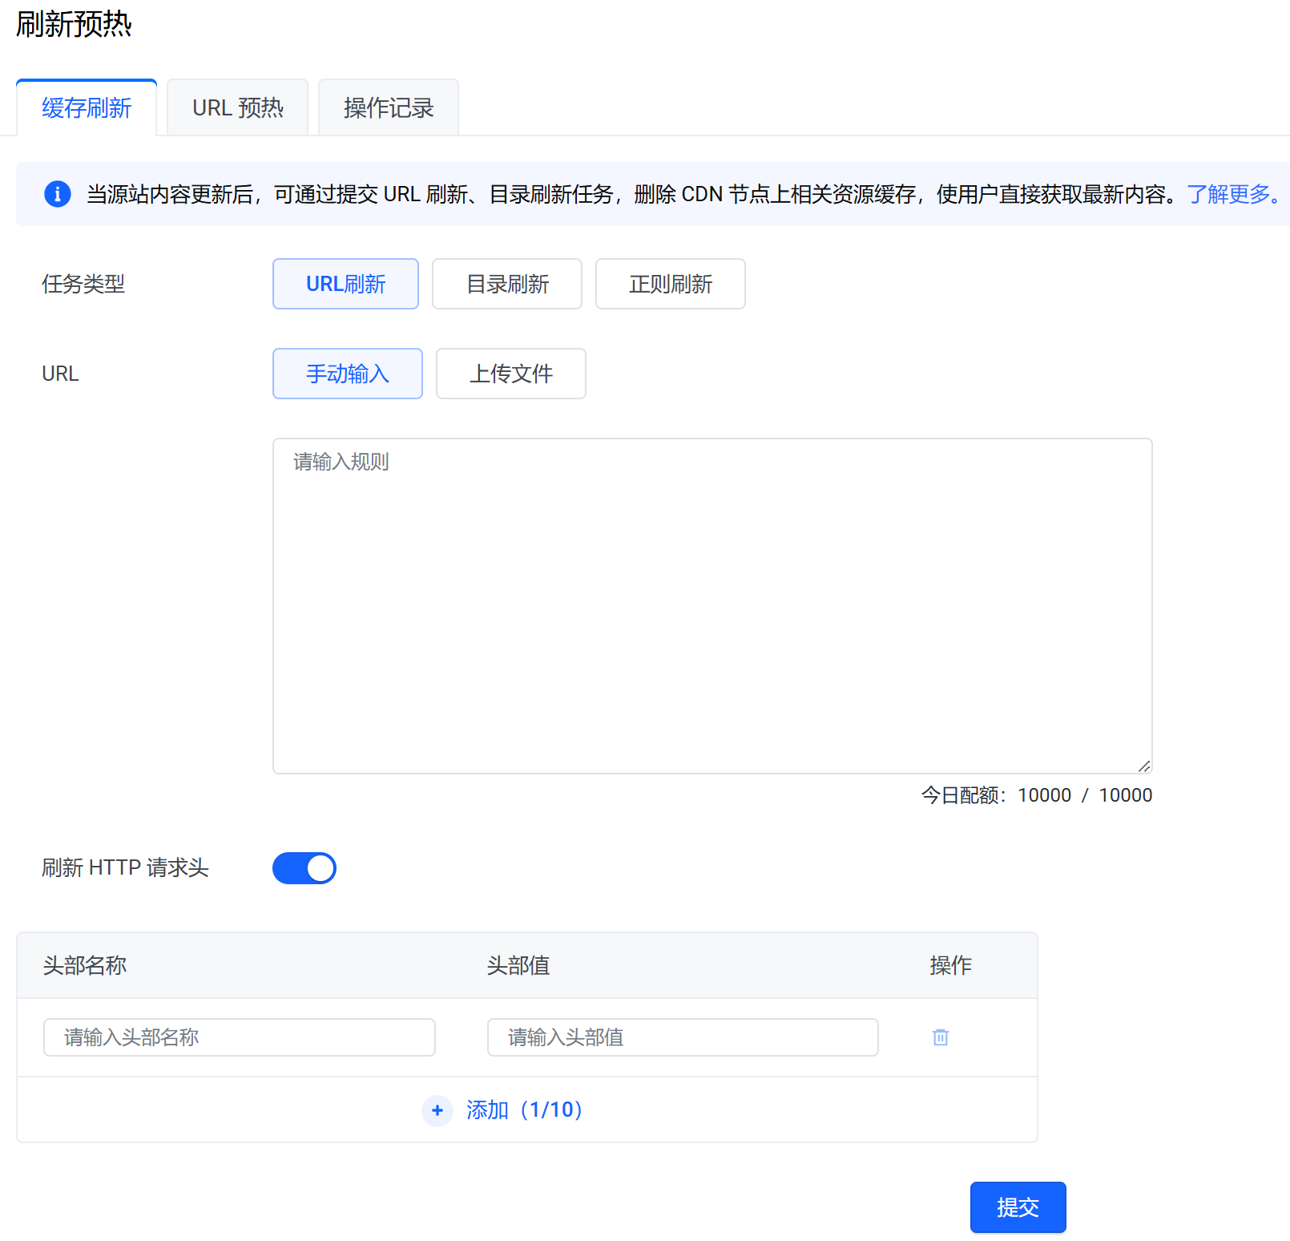
Task: Click the 添加（1/10）text link
Action: [525, 1110]
